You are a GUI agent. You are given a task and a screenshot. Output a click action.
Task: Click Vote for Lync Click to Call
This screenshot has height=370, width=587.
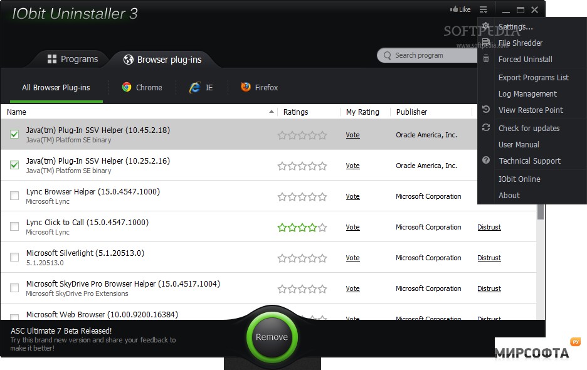(x=352, y=227)
